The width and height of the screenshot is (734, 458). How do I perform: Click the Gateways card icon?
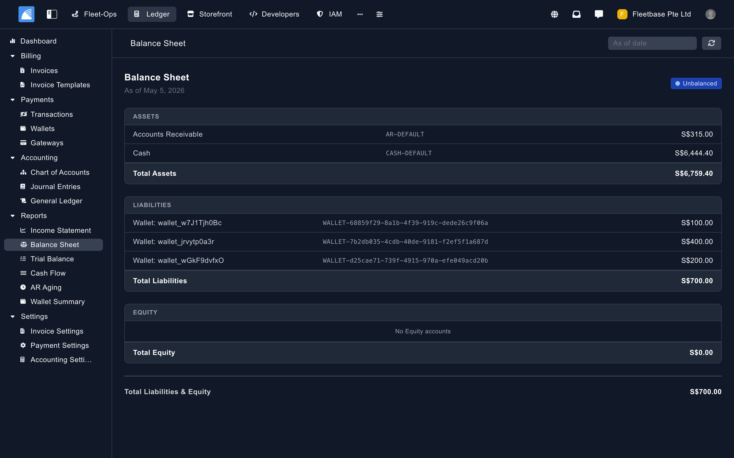click(23, 143)
